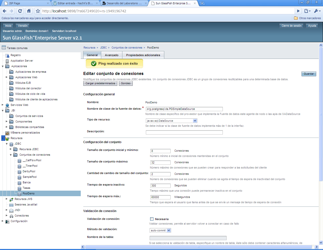The image size is (323, 250).
Task: Click the Versión button
Action: click(23, 26)
